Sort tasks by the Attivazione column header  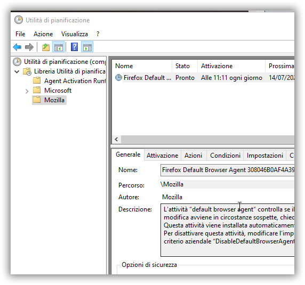coord(231,66)
